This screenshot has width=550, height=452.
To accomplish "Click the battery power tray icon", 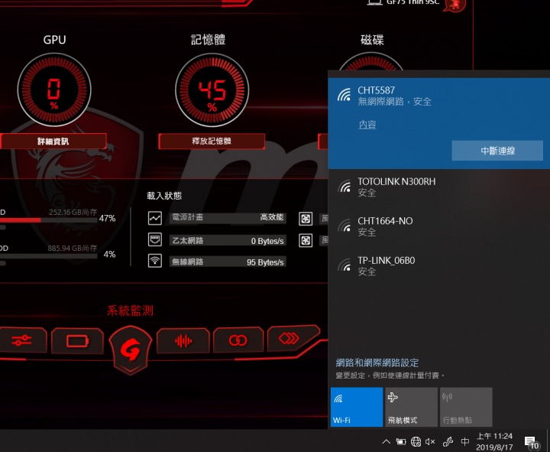I will pos(401,441).
